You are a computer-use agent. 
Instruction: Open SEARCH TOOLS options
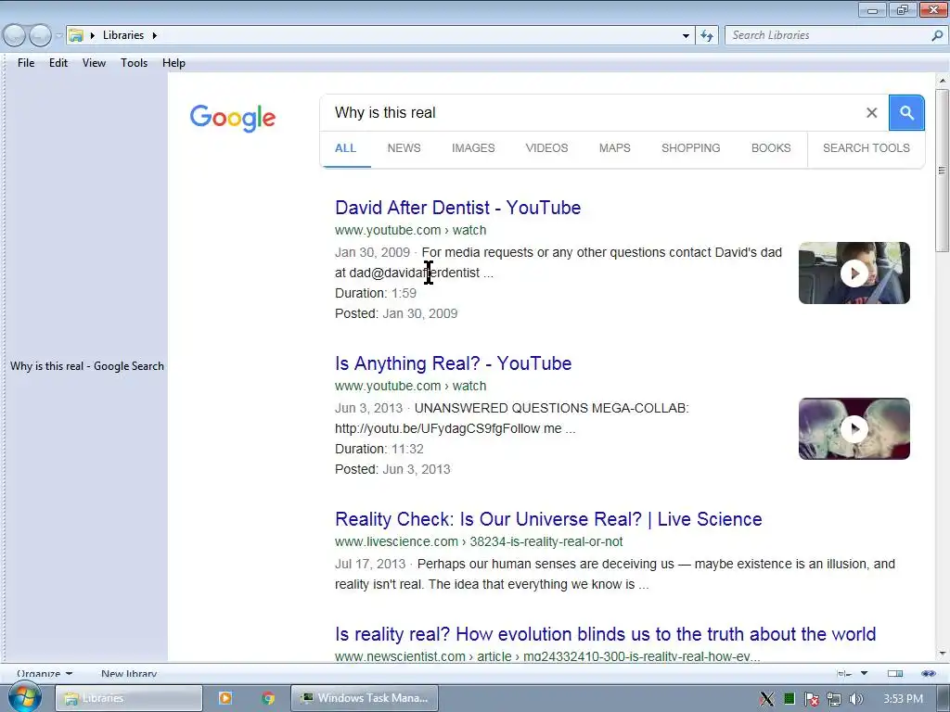point(866,148)
